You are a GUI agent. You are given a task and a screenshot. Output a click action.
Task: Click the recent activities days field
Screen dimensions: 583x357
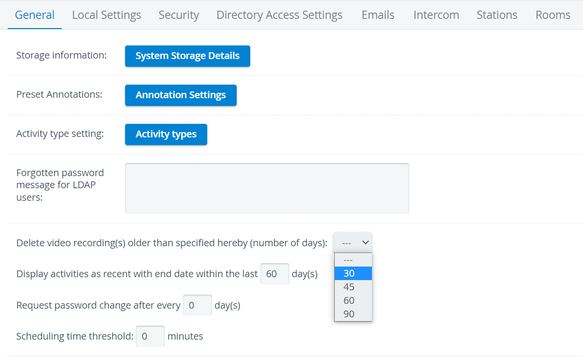coord(274,274)
